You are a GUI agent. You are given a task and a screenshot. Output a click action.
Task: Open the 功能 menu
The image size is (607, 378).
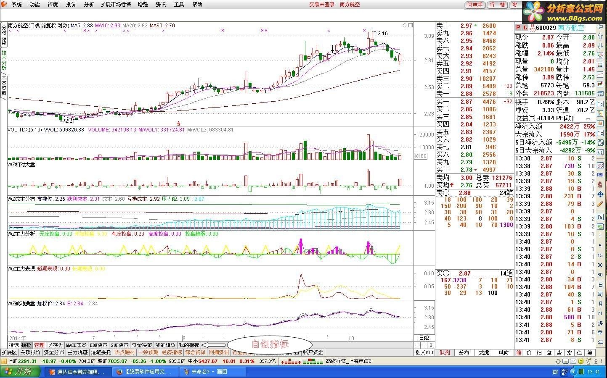click(34, 5)
